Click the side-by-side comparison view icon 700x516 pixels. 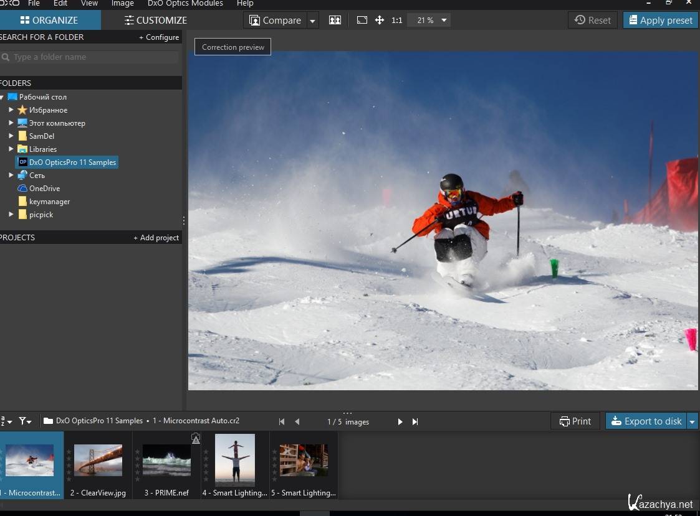[335, 20]
